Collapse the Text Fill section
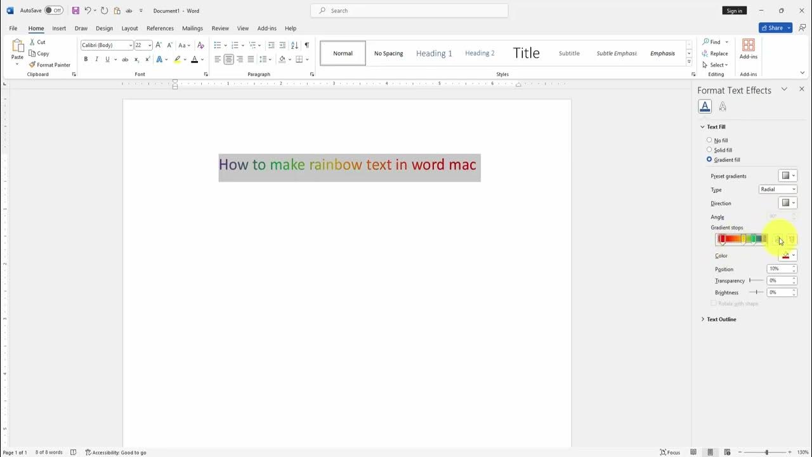The image size is (812, 457). [714, 127]
